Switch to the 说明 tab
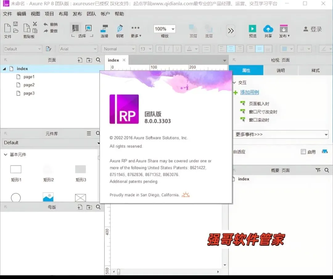This screenshot has width=333, height=279. (x=281, y=70)
